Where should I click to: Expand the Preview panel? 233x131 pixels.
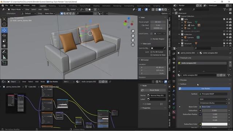[183, 80]
